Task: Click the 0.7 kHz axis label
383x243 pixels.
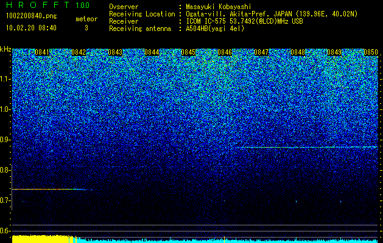Action: pyautogui.click(x=5, y=200)
